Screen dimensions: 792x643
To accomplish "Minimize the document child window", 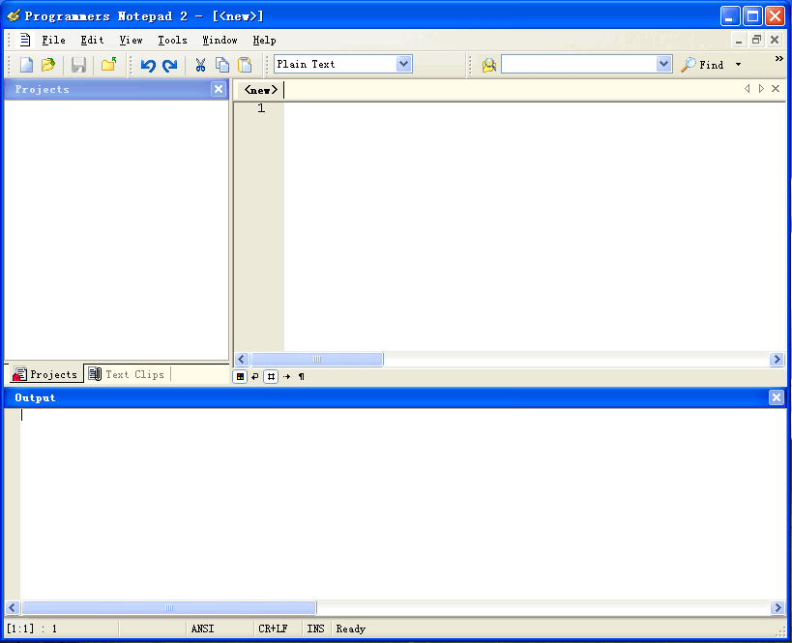I will (739, 40).
